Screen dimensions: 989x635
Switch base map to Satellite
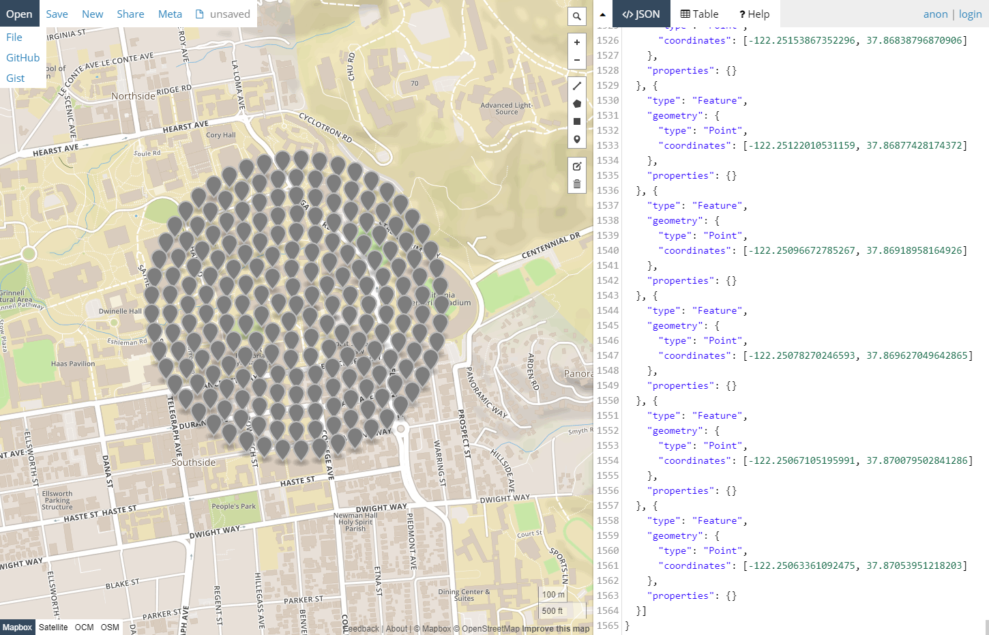click(x=53, y=627)
